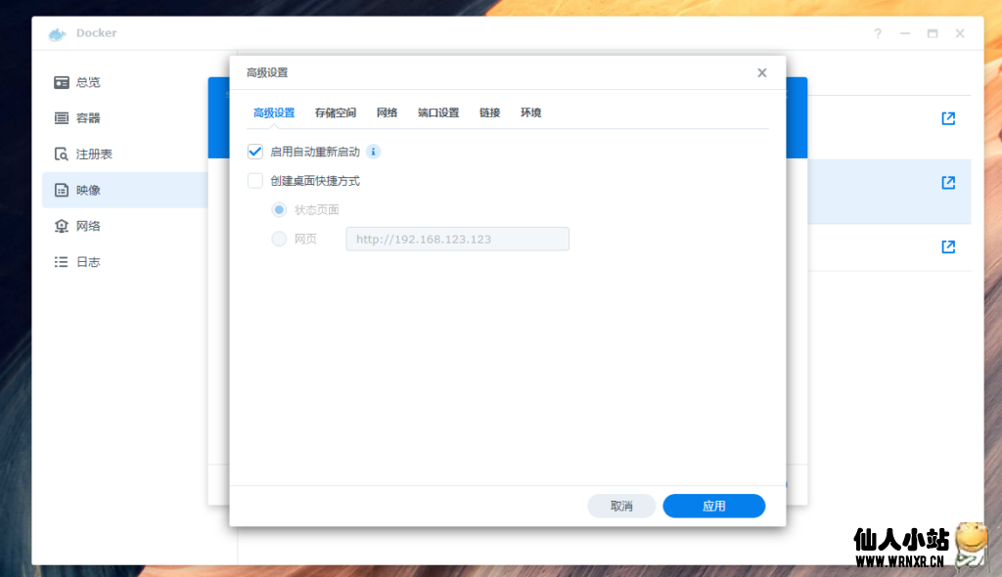
Task: Select the 容器 container sidebar icon
Action: [x=62, y=118]
